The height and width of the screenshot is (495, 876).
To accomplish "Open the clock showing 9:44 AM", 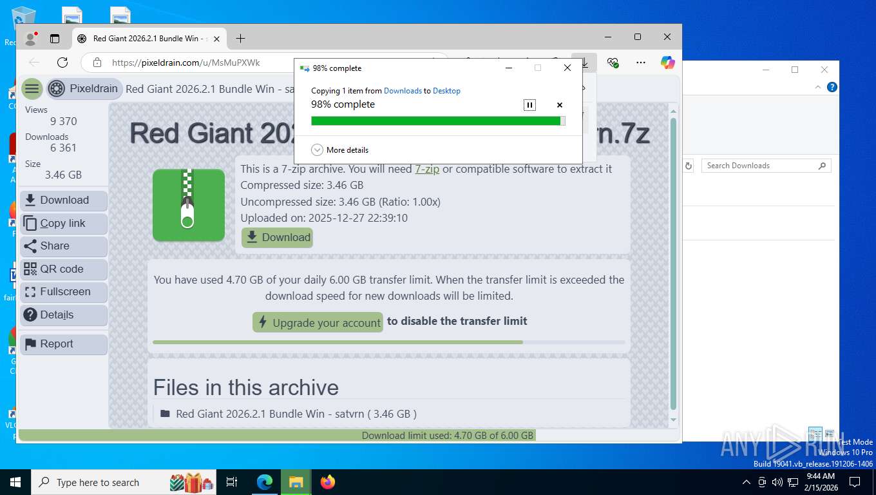I will [821, 482].
